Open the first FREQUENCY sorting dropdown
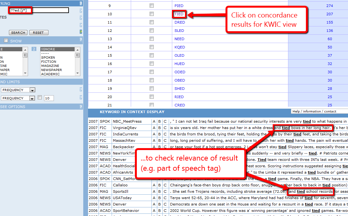The height and width of the screenshot is (216, 348). click(18, 90)
